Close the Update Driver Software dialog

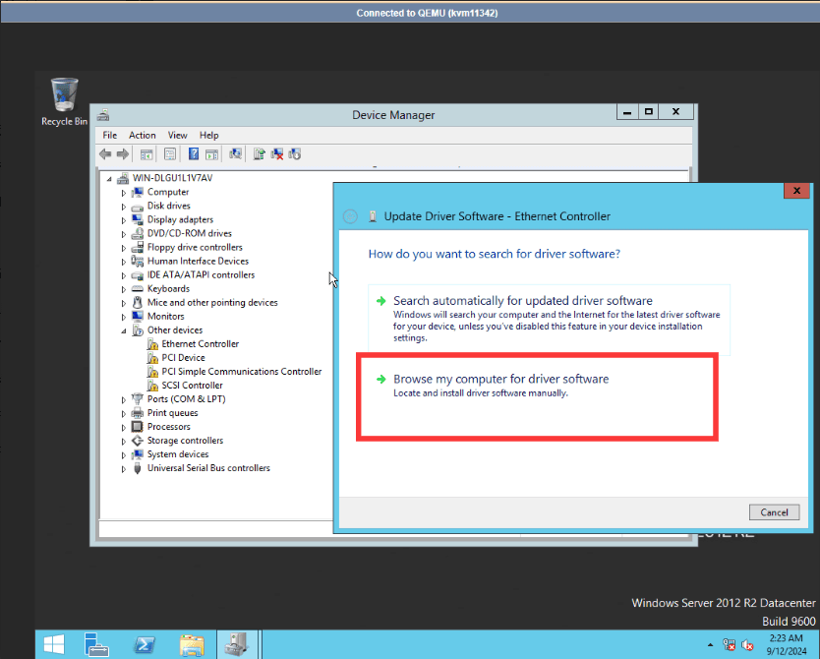pyautogui.click(x=796, y=191)
